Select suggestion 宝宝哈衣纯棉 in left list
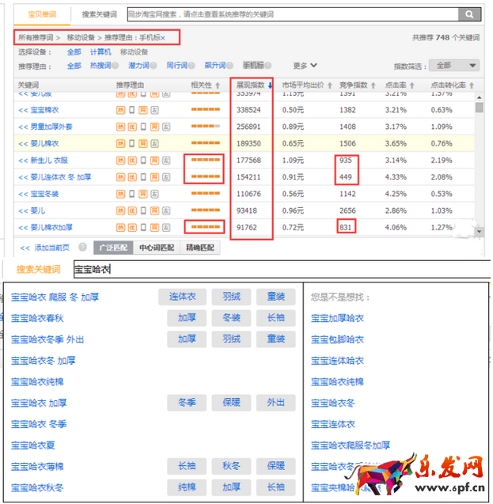 37,382
